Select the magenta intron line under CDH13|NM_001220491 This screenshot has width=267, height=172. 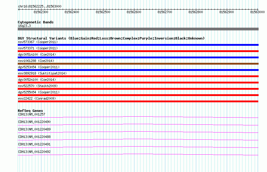[x=138, y=146]
